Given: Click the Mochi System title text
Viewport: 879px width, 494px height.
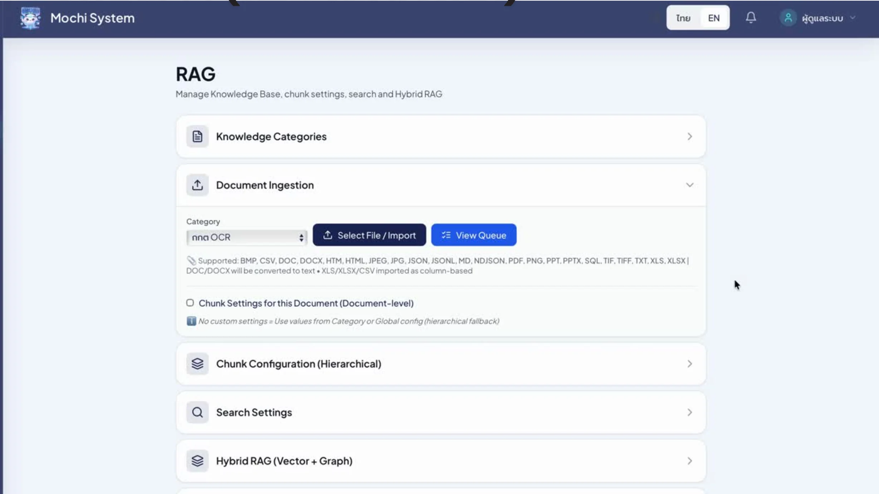Looking at the screenshot, I should 92,18.
